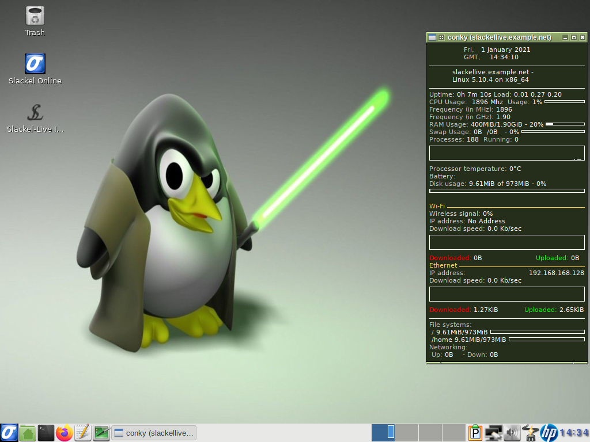Click 'Wireless signal: 0%' line
590x442 pixels.
point(461,214)
